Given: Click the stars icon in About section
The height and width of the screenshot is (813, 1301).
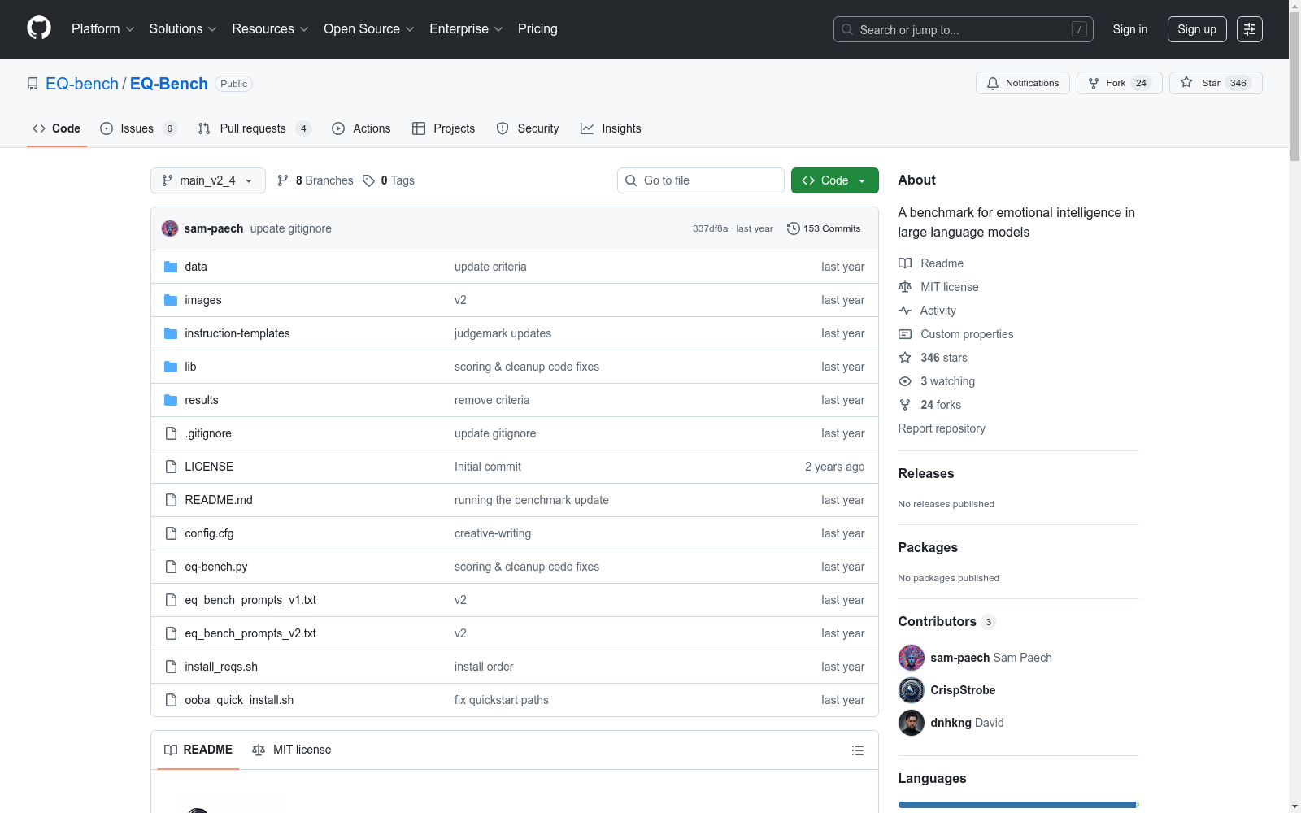Looking at the screenshot, I should (x=905, y=358).
